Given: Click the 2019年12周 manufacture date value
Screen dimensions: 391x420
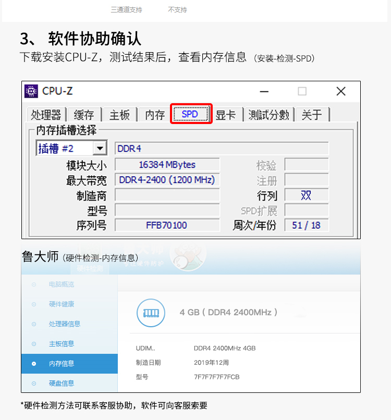Looking at the screenshot, I should click(211, 363).
